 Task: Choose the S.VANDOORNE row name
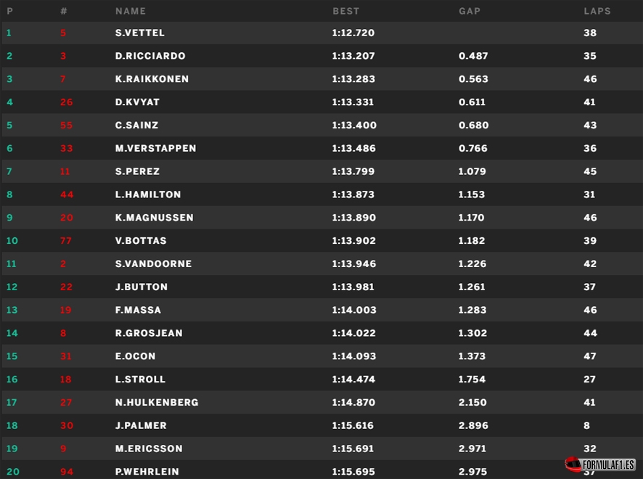click(153, 263)
